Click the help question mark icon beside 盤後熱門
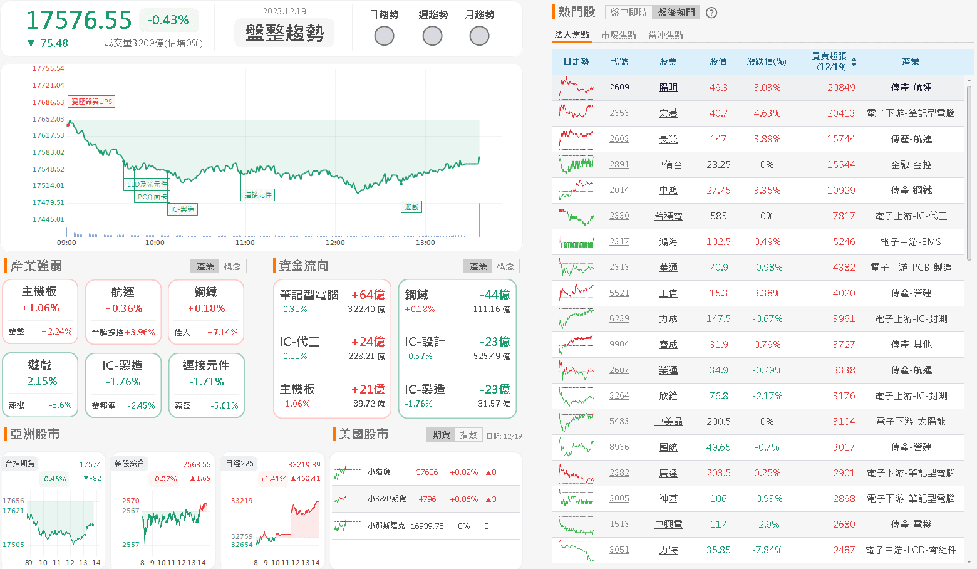977x569 pixels. tap(711, 13)
